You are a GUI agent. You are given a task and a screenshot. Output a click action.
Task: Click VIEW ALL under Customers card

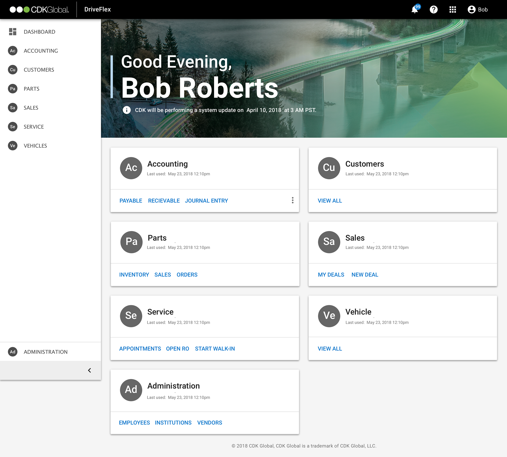pyautogui.click(x=330, y=201)
